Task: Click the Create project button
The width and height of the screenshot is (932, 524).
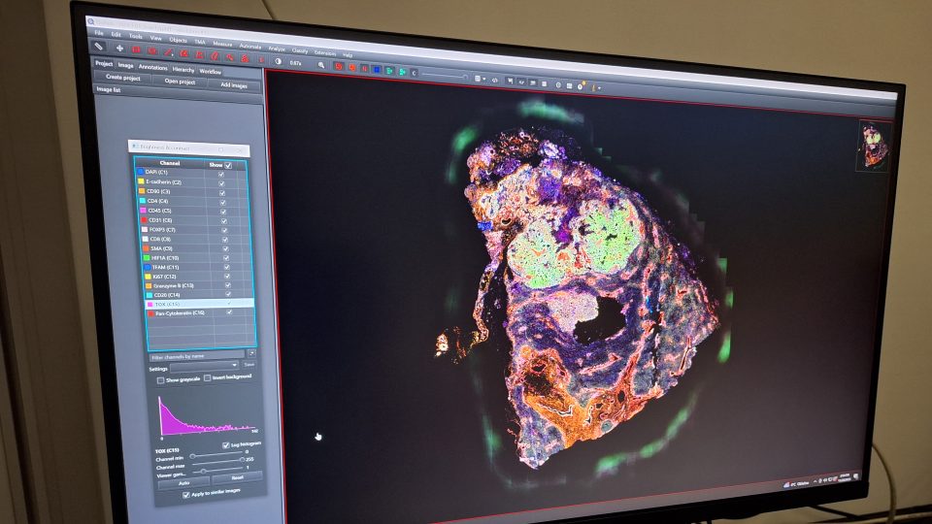Action: pyautogui.click(x=122, y=77)
